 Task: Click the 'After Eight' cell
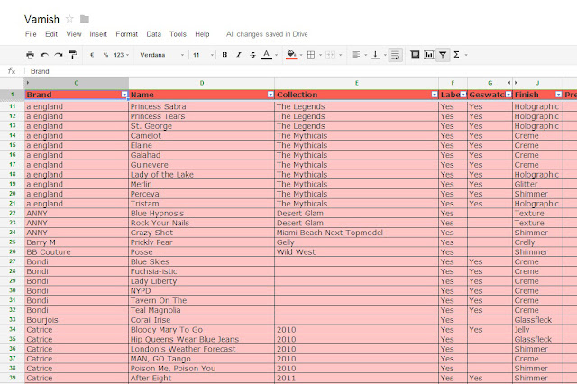tap(202, 378)
